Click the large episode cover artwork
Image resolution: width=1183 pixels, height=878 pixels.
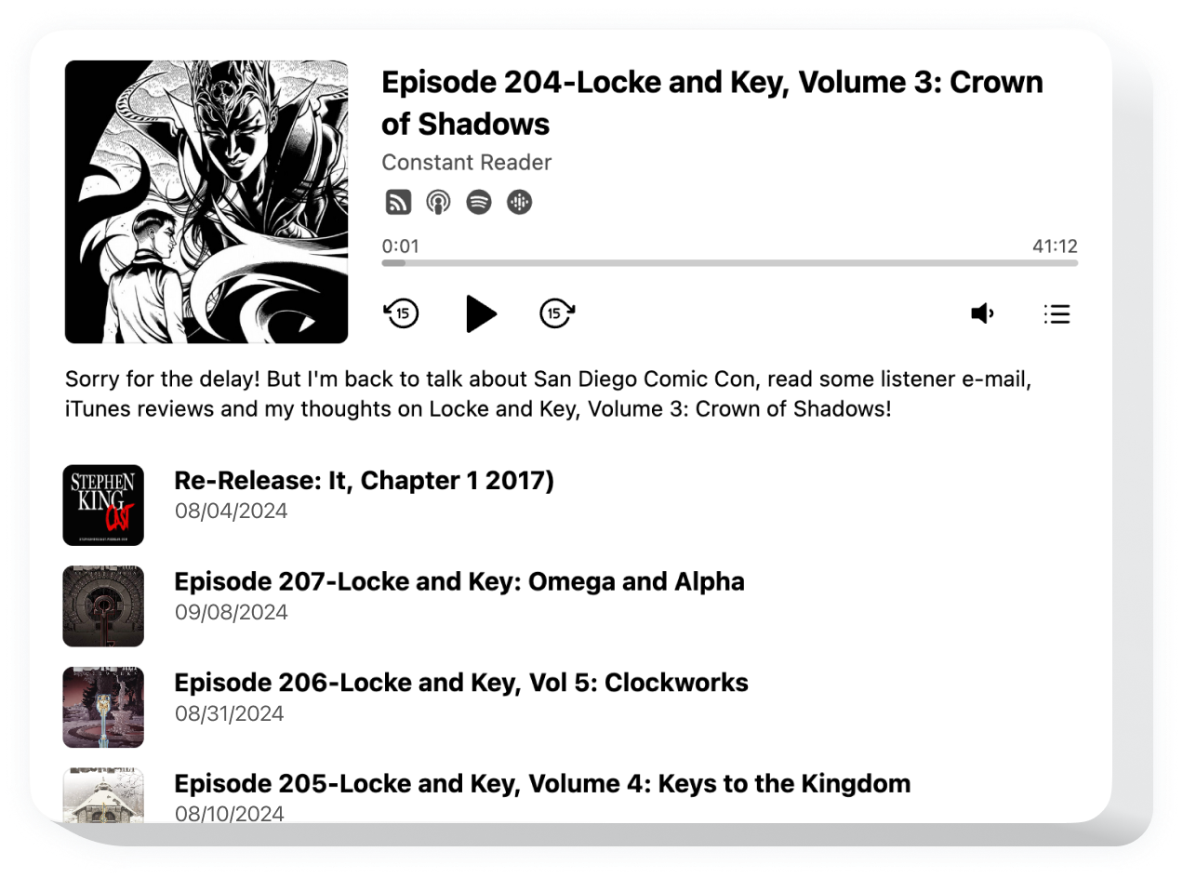tap(206, 202)
